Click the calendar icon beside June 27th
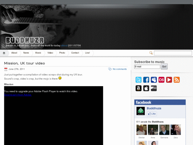Image resolution: width=193 pixels, height=145 pixels. [x=6, y=69]
